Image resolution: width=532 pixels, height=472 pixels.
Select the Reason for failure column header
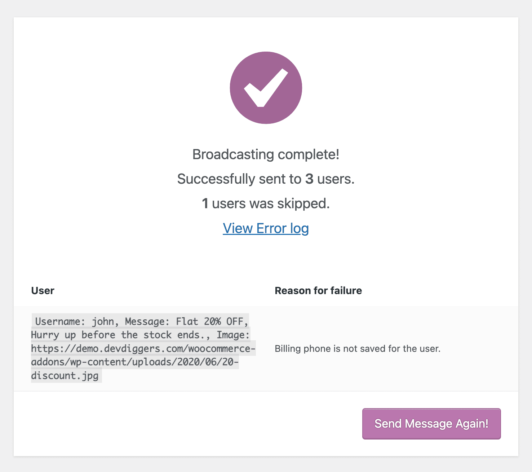coord(318,291)
